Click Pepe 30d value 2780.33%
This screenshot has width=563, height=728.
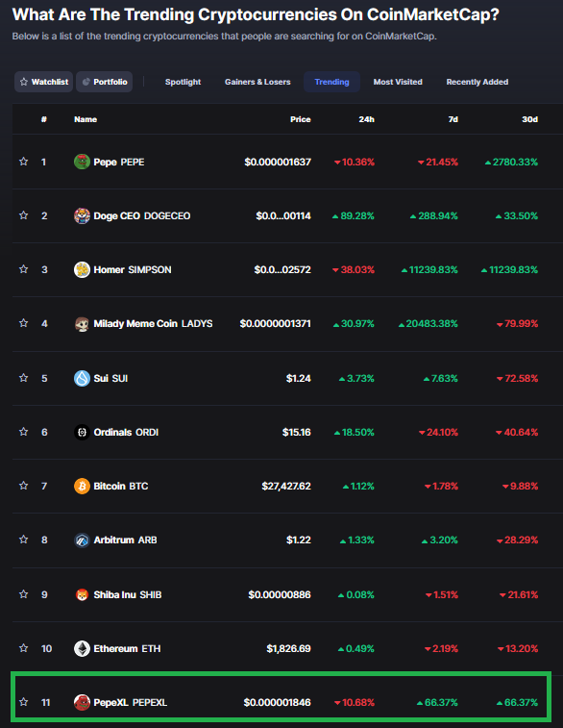click(x=511, y=162)
